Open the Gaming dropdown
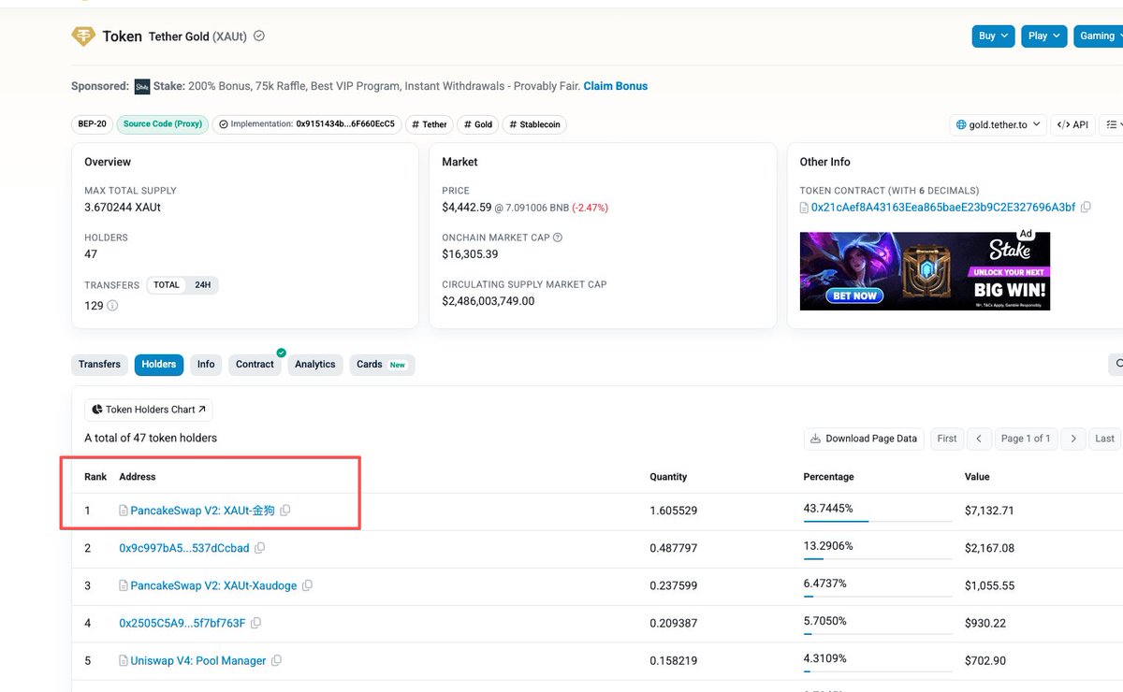 1098,36
